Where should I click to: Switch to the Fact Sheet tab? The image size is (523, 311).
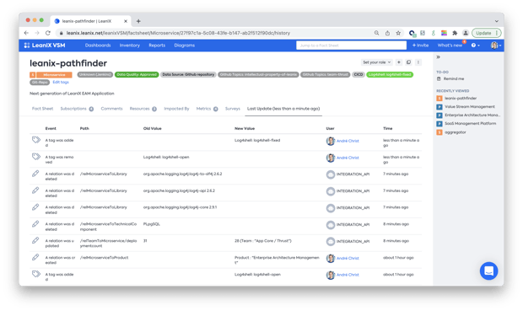pyautogui.click(x=42, y=109)
